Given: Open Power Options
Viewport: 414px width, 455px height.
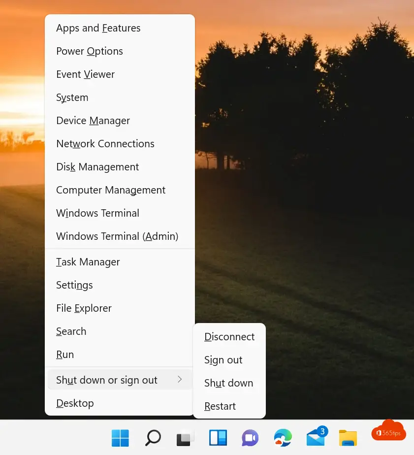Looking at the screenshot, I should point(120,51).
